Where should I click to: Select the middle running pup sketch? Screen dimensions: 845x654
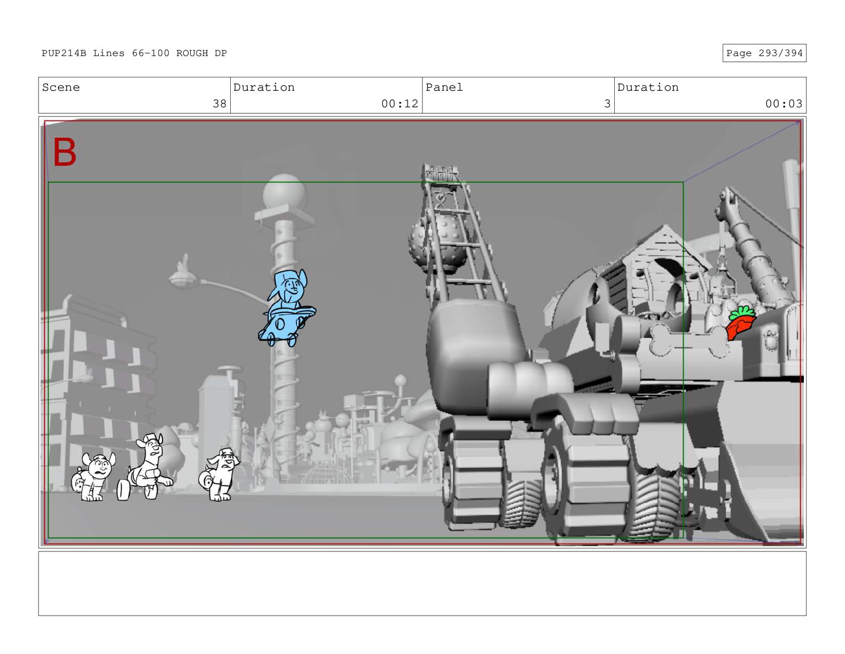(145, 467)
